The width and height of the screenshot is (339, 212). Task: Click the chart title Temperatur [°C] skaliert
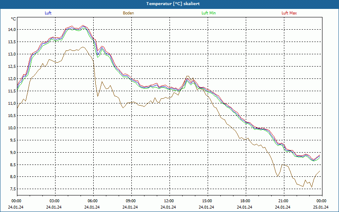click(173, 4)
